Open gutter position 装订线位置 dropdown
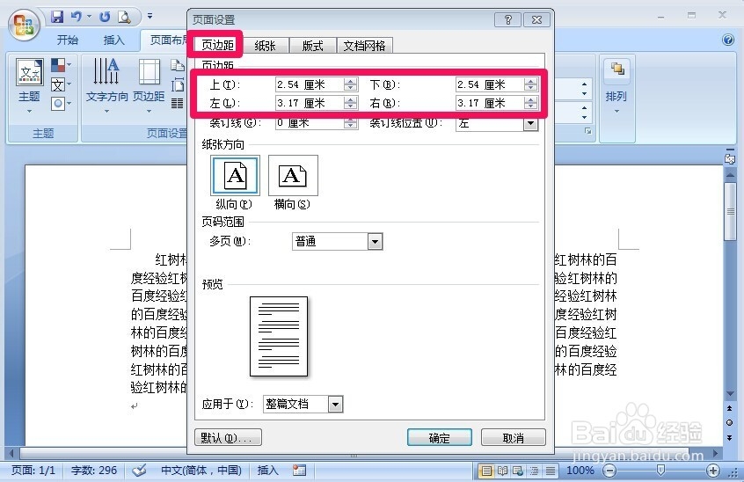This screenshot has height=482, width=744. (x=530, y=123)
